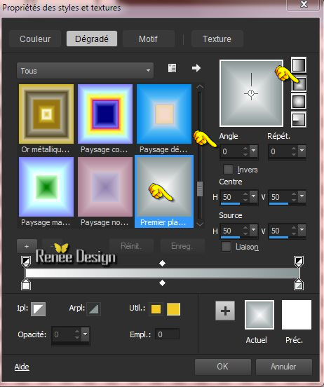The width and height of the screenshot is (324, 387).
Task: Click the Annuler button
Action: tap(283, 367)
